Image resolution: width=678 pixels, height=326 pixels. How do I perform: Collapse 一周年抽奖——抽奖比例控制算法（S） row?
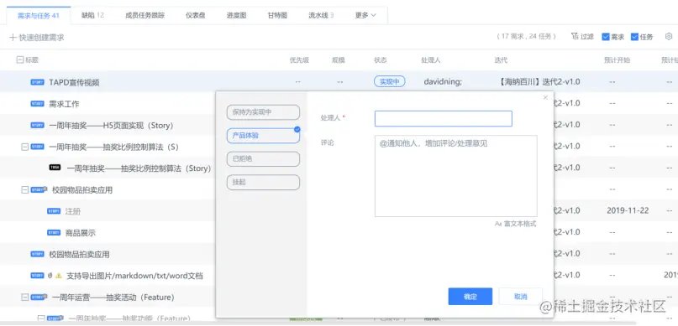25,147
